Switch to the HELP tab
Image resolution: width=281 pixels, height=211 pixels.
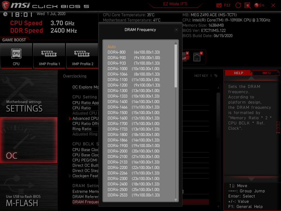coord(238,73)
